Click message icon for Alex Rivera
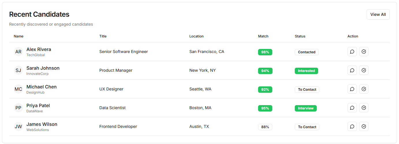The height and width of the screenshot is (144, 399). [352, 52]
